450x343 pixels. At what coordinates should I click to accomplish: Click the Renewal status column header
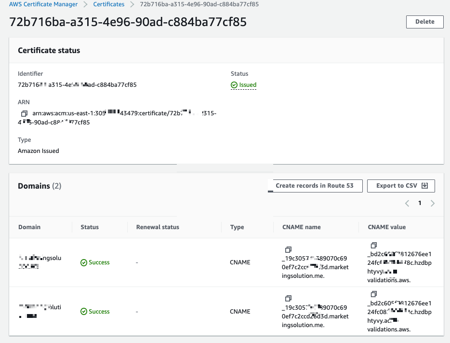point(158,227)
